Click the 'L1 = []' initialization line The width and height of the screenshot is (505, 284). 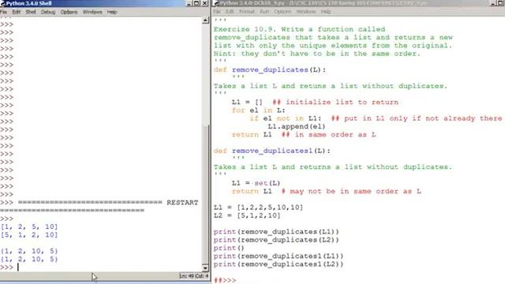tap(315, 102)
